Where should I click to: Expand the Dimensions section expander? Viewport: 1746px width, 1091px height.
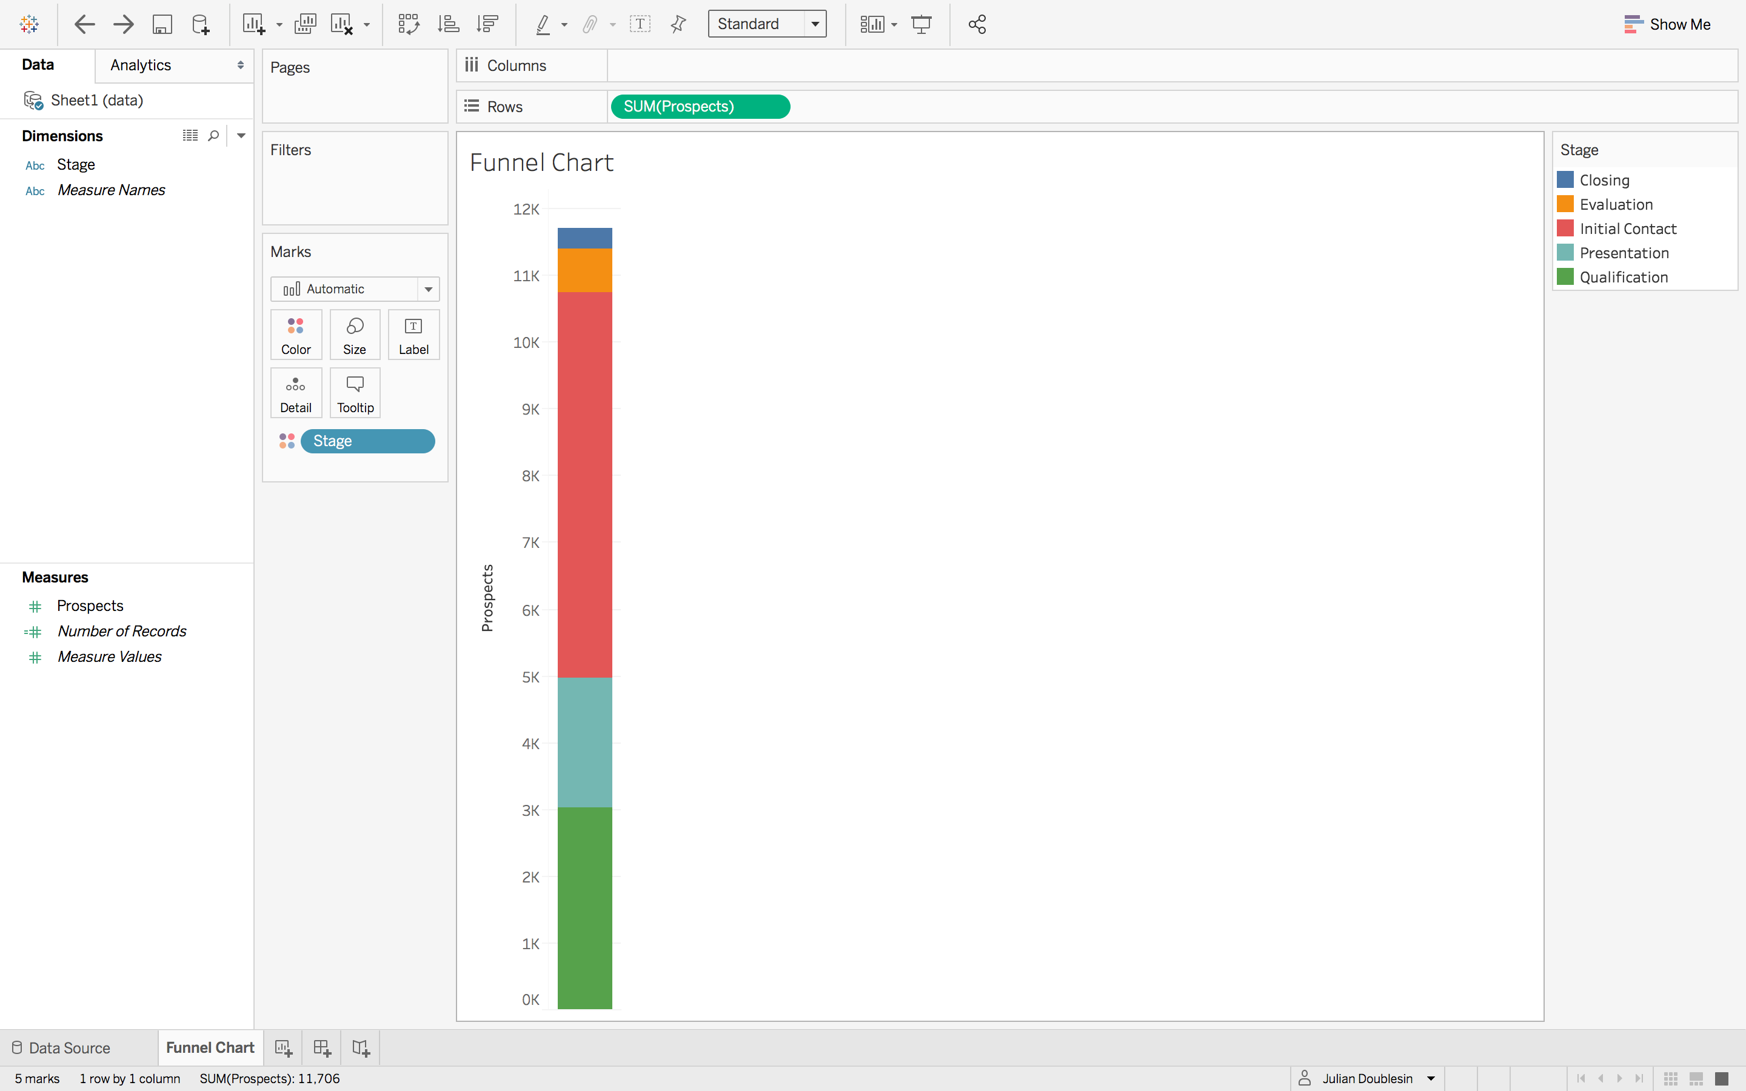coord(241,136)
